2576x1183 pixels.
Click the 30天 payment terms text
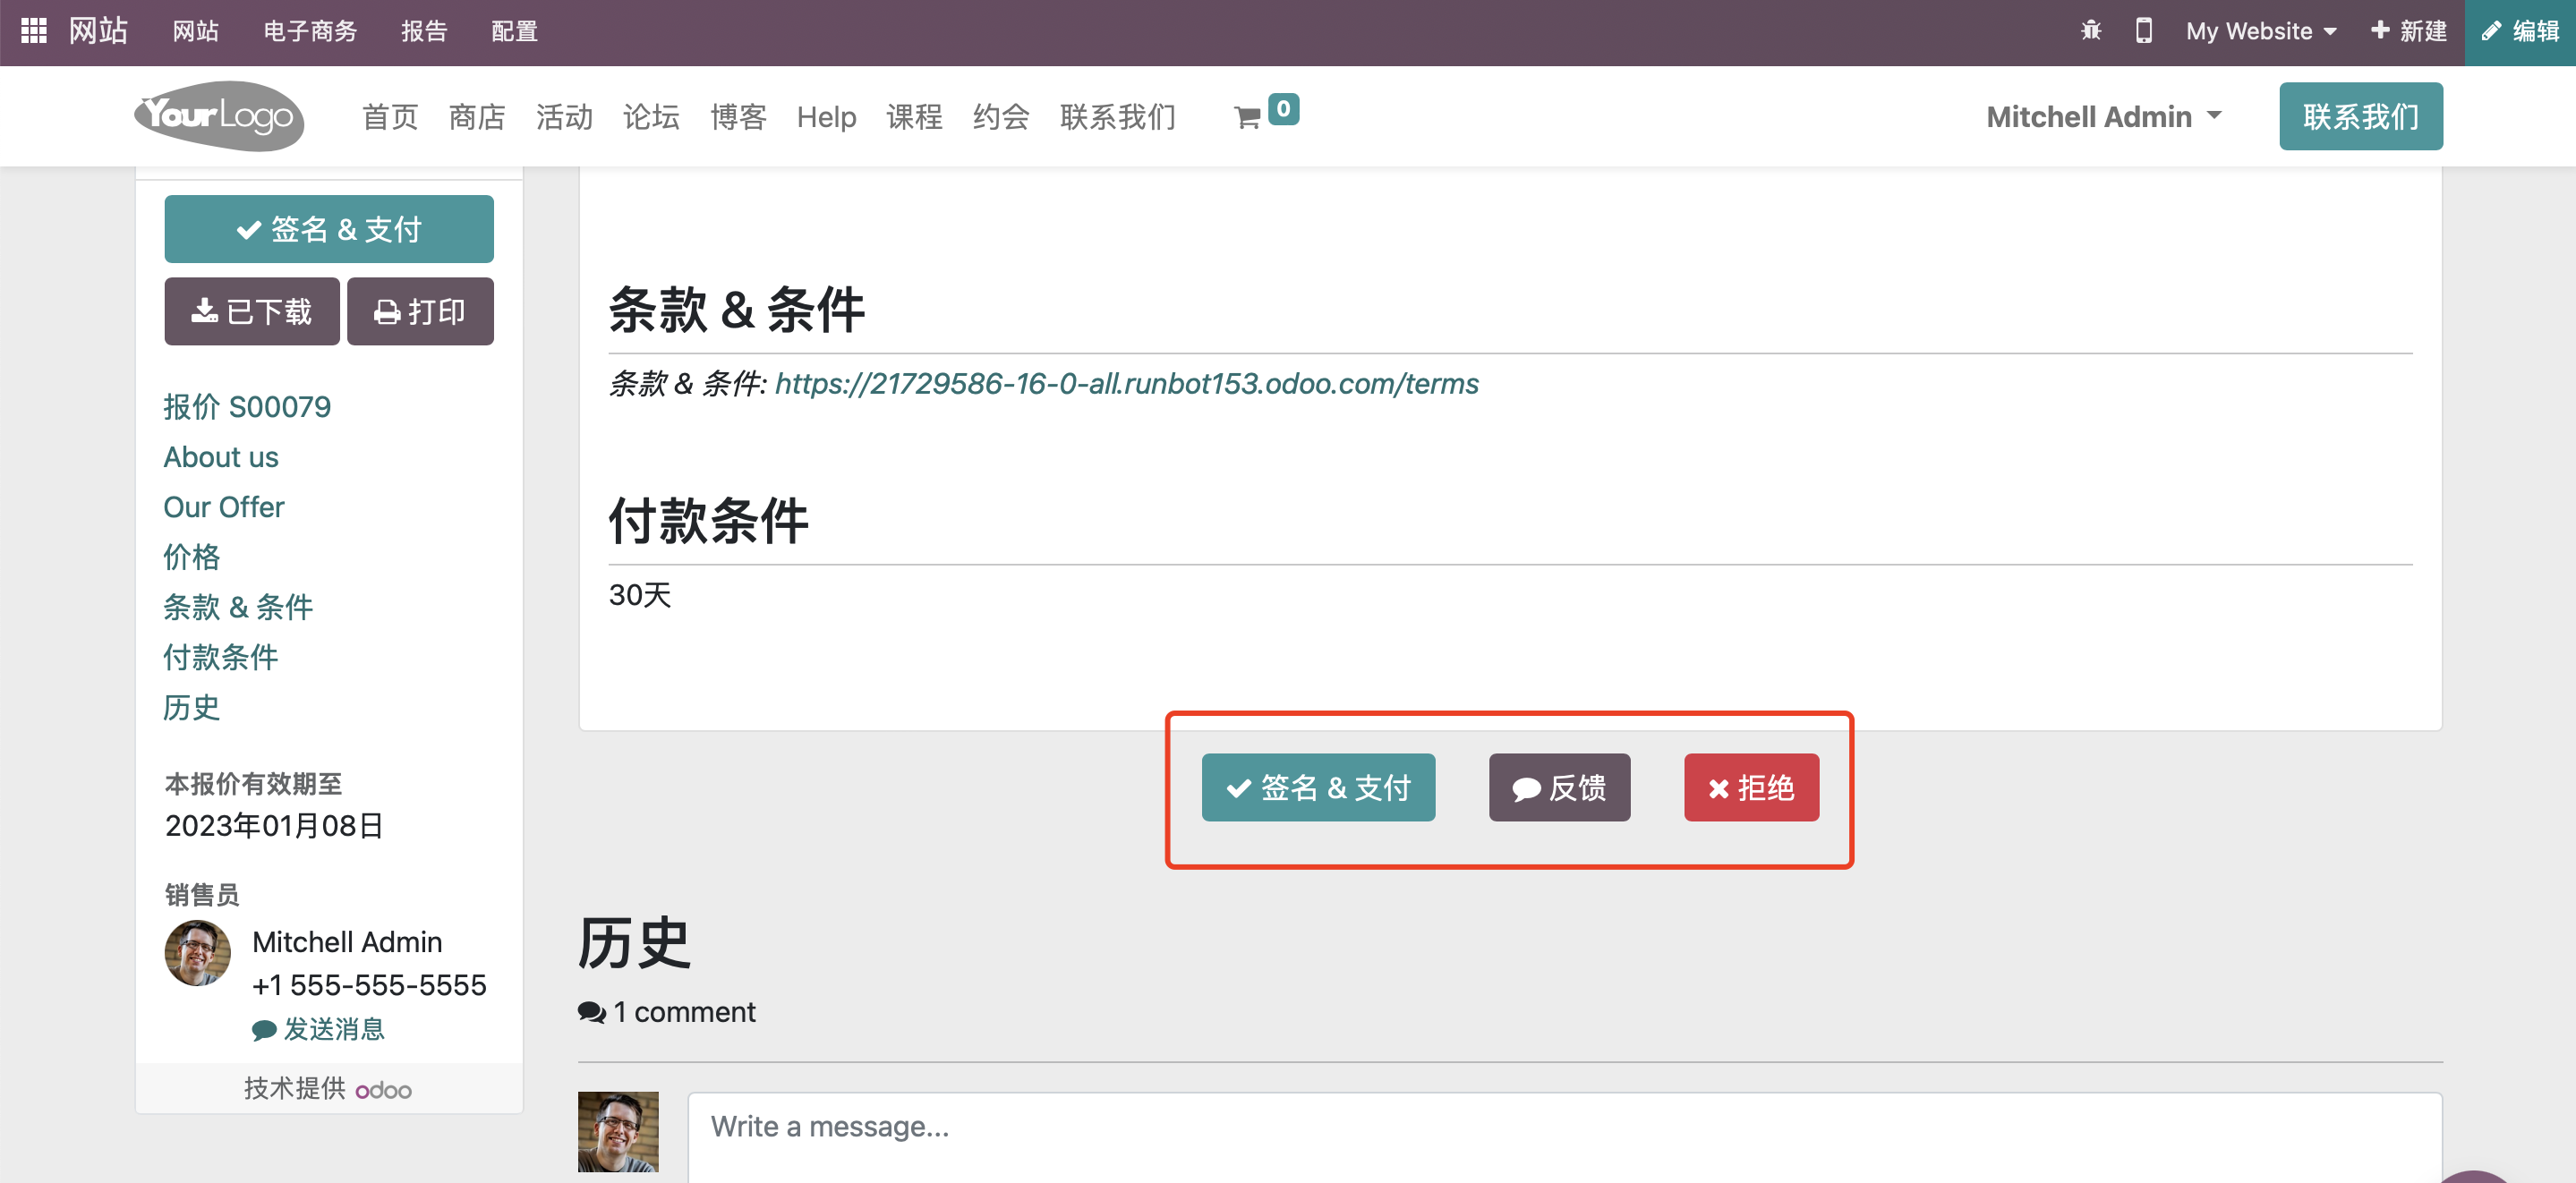640,595
